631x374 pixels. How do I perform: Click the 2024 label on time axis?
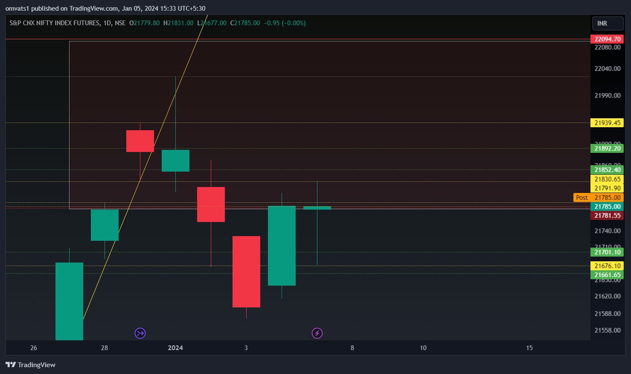click(175, 348)
